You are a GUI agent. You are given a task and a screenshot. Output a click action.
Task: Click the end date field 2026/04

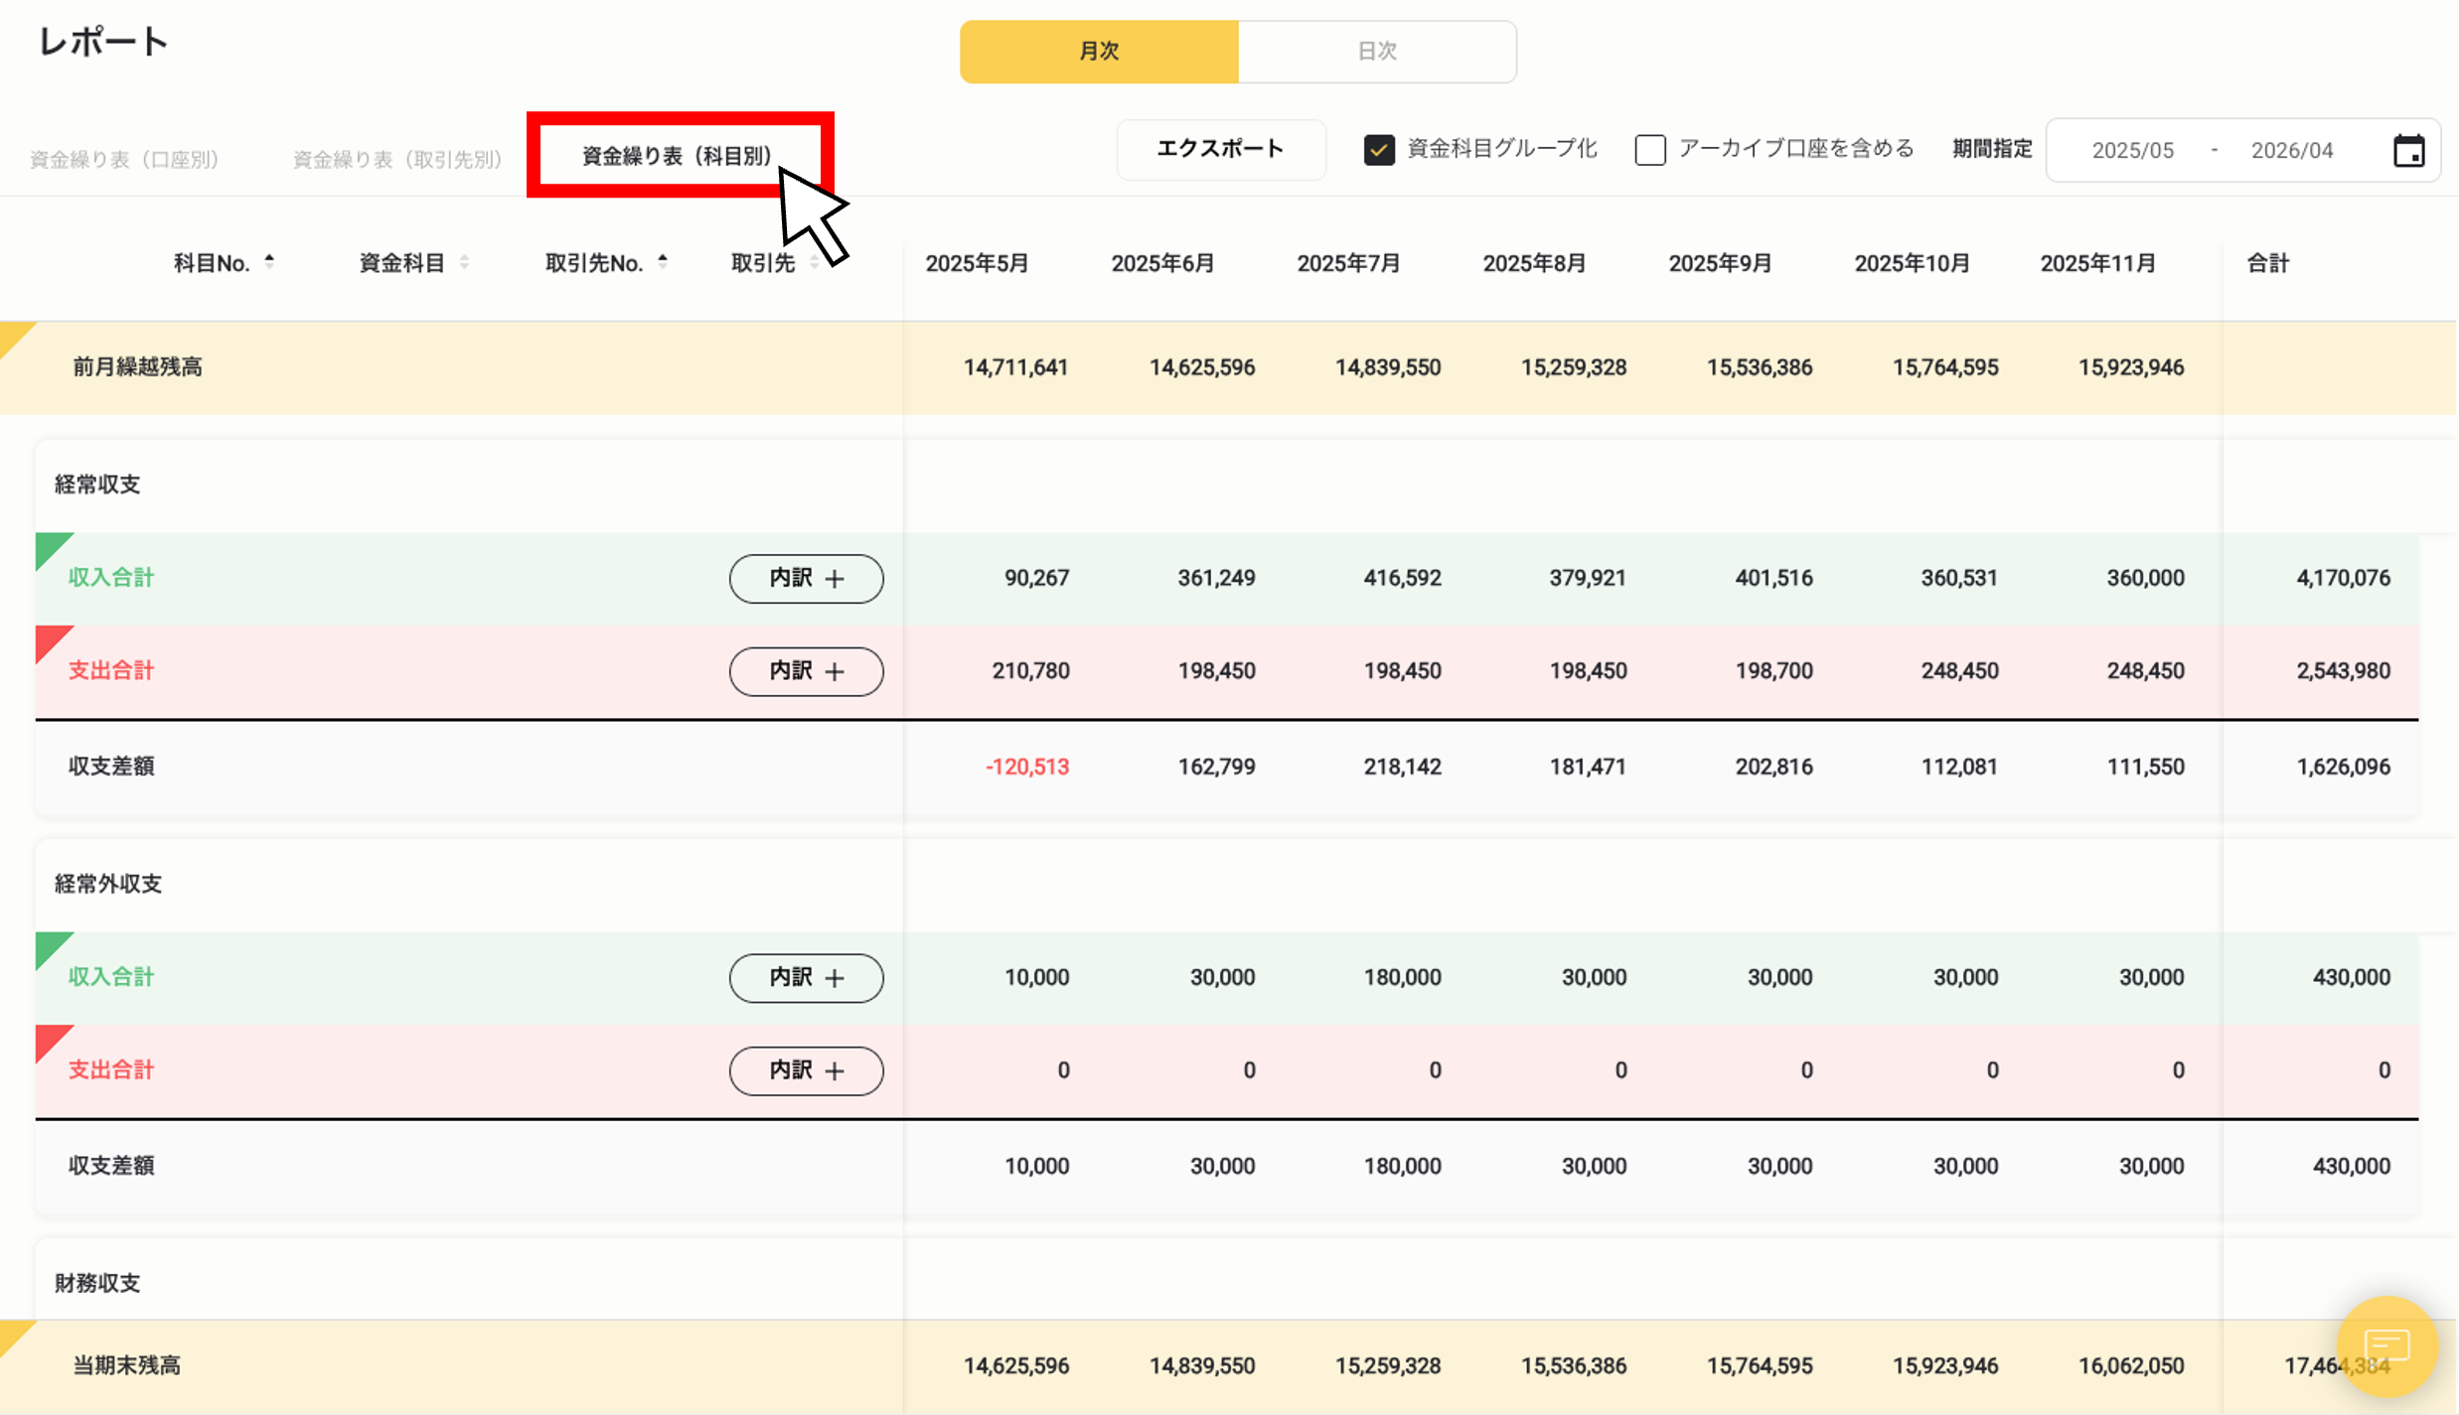click(x=2291, y=150)
